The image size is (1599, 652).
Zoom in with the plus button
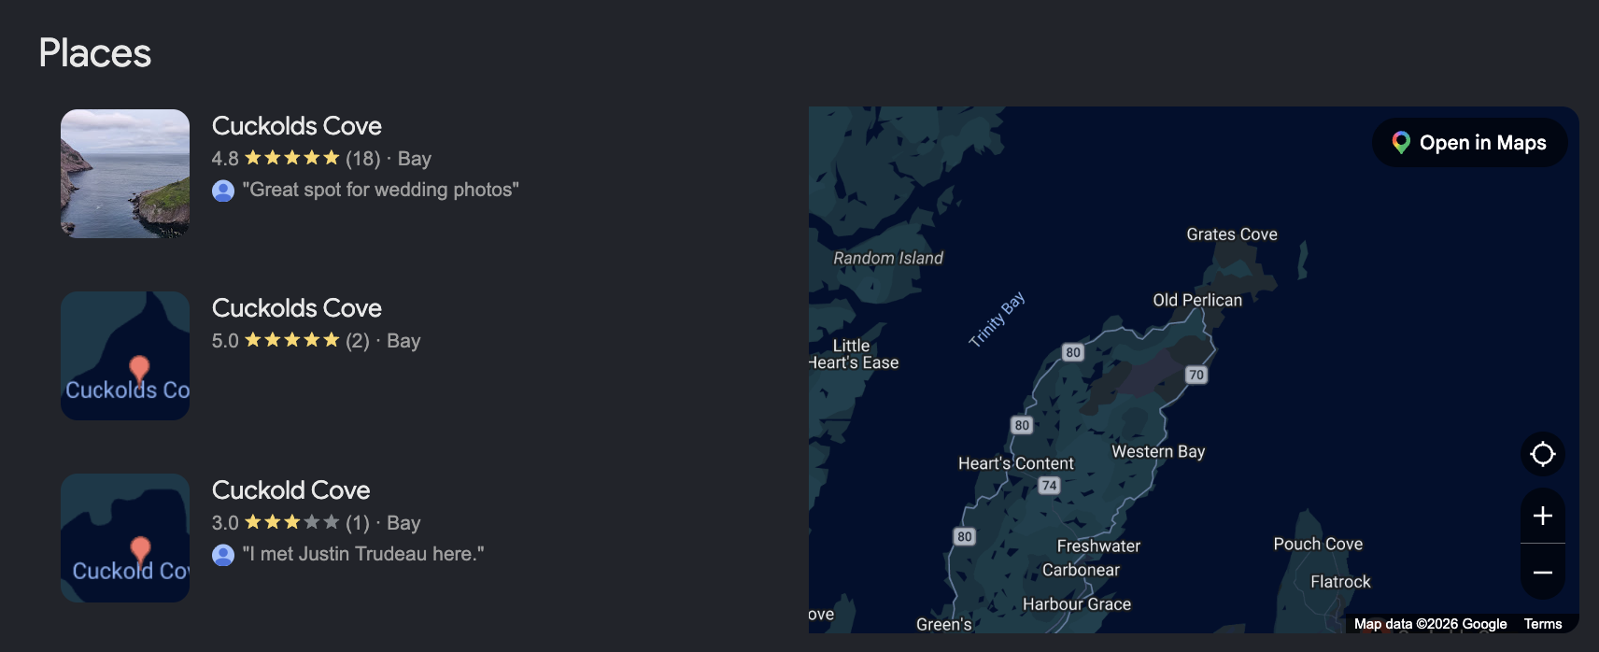(x=1542, y=516)
